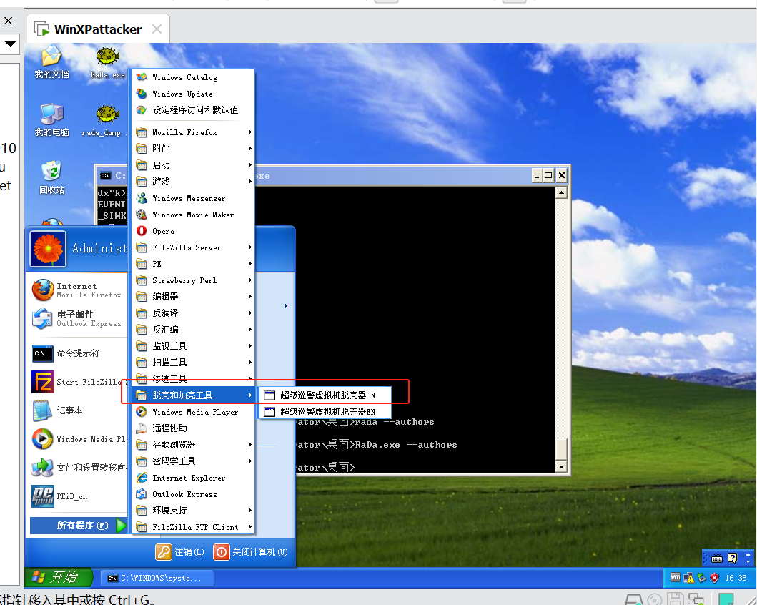Launch PEiD_cn from Start menu
This screenshot has width=757, height=605.
tap(77, 496)
